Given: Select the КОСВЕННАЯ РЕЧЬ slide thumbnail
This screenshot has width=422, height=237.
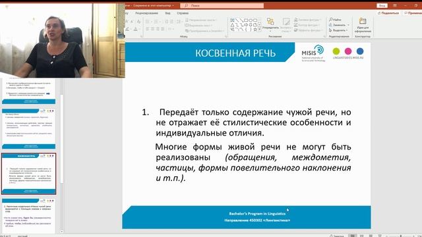Looking at the screenshot, I should 29,174.
